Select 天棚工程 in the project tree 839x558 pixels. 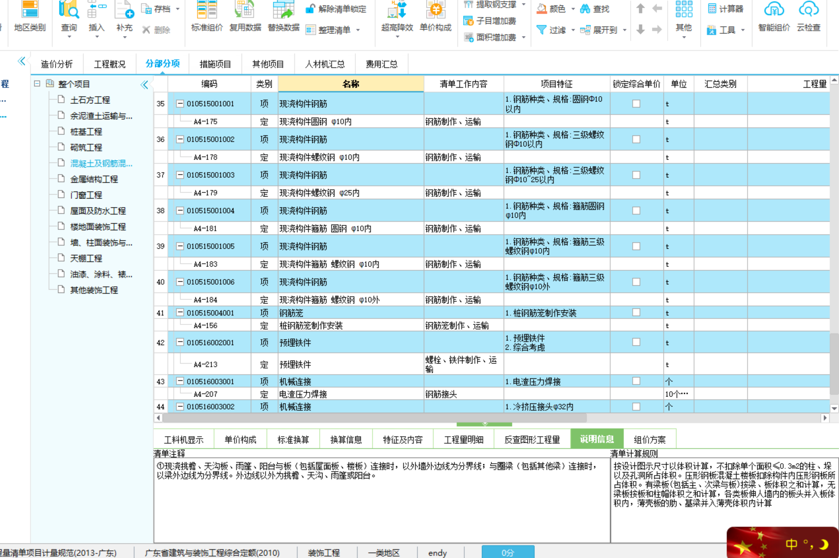click(x=86, y=258)
